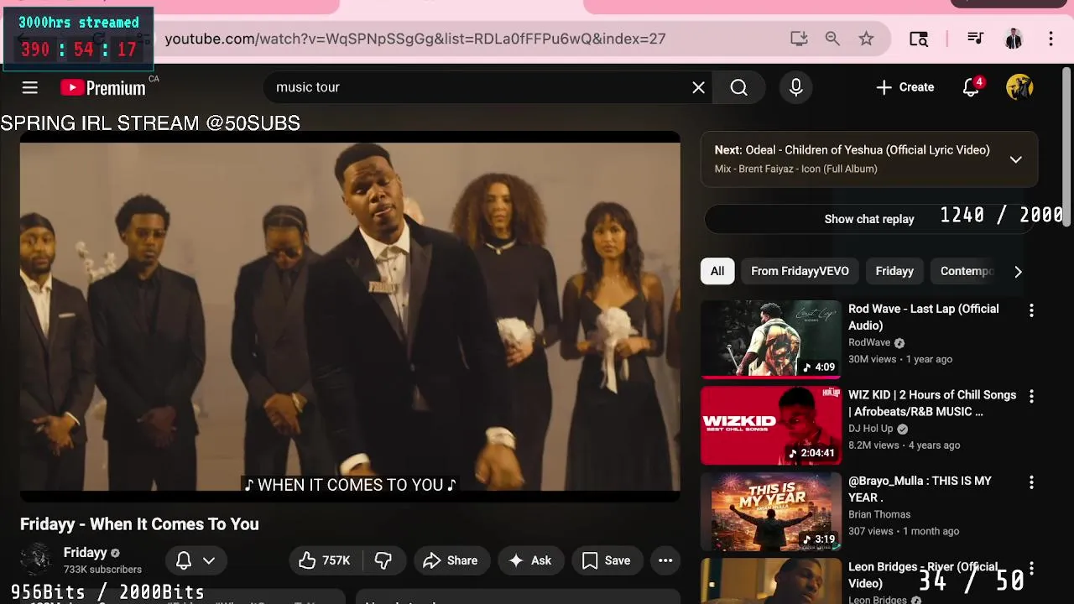Click the URL address bar

pos(470,39)
